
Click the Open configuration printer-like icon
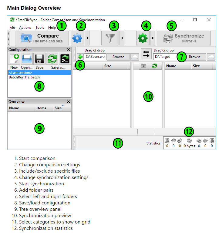coord(27,59)
